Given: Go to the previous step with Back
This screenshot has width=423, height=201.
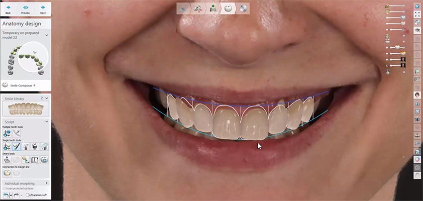Looking at the screenshot, I should pos(8,9).
